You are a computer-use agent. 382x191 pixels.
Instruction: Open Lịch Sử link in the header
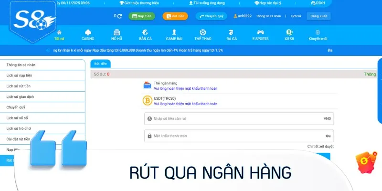coord(296,16)
